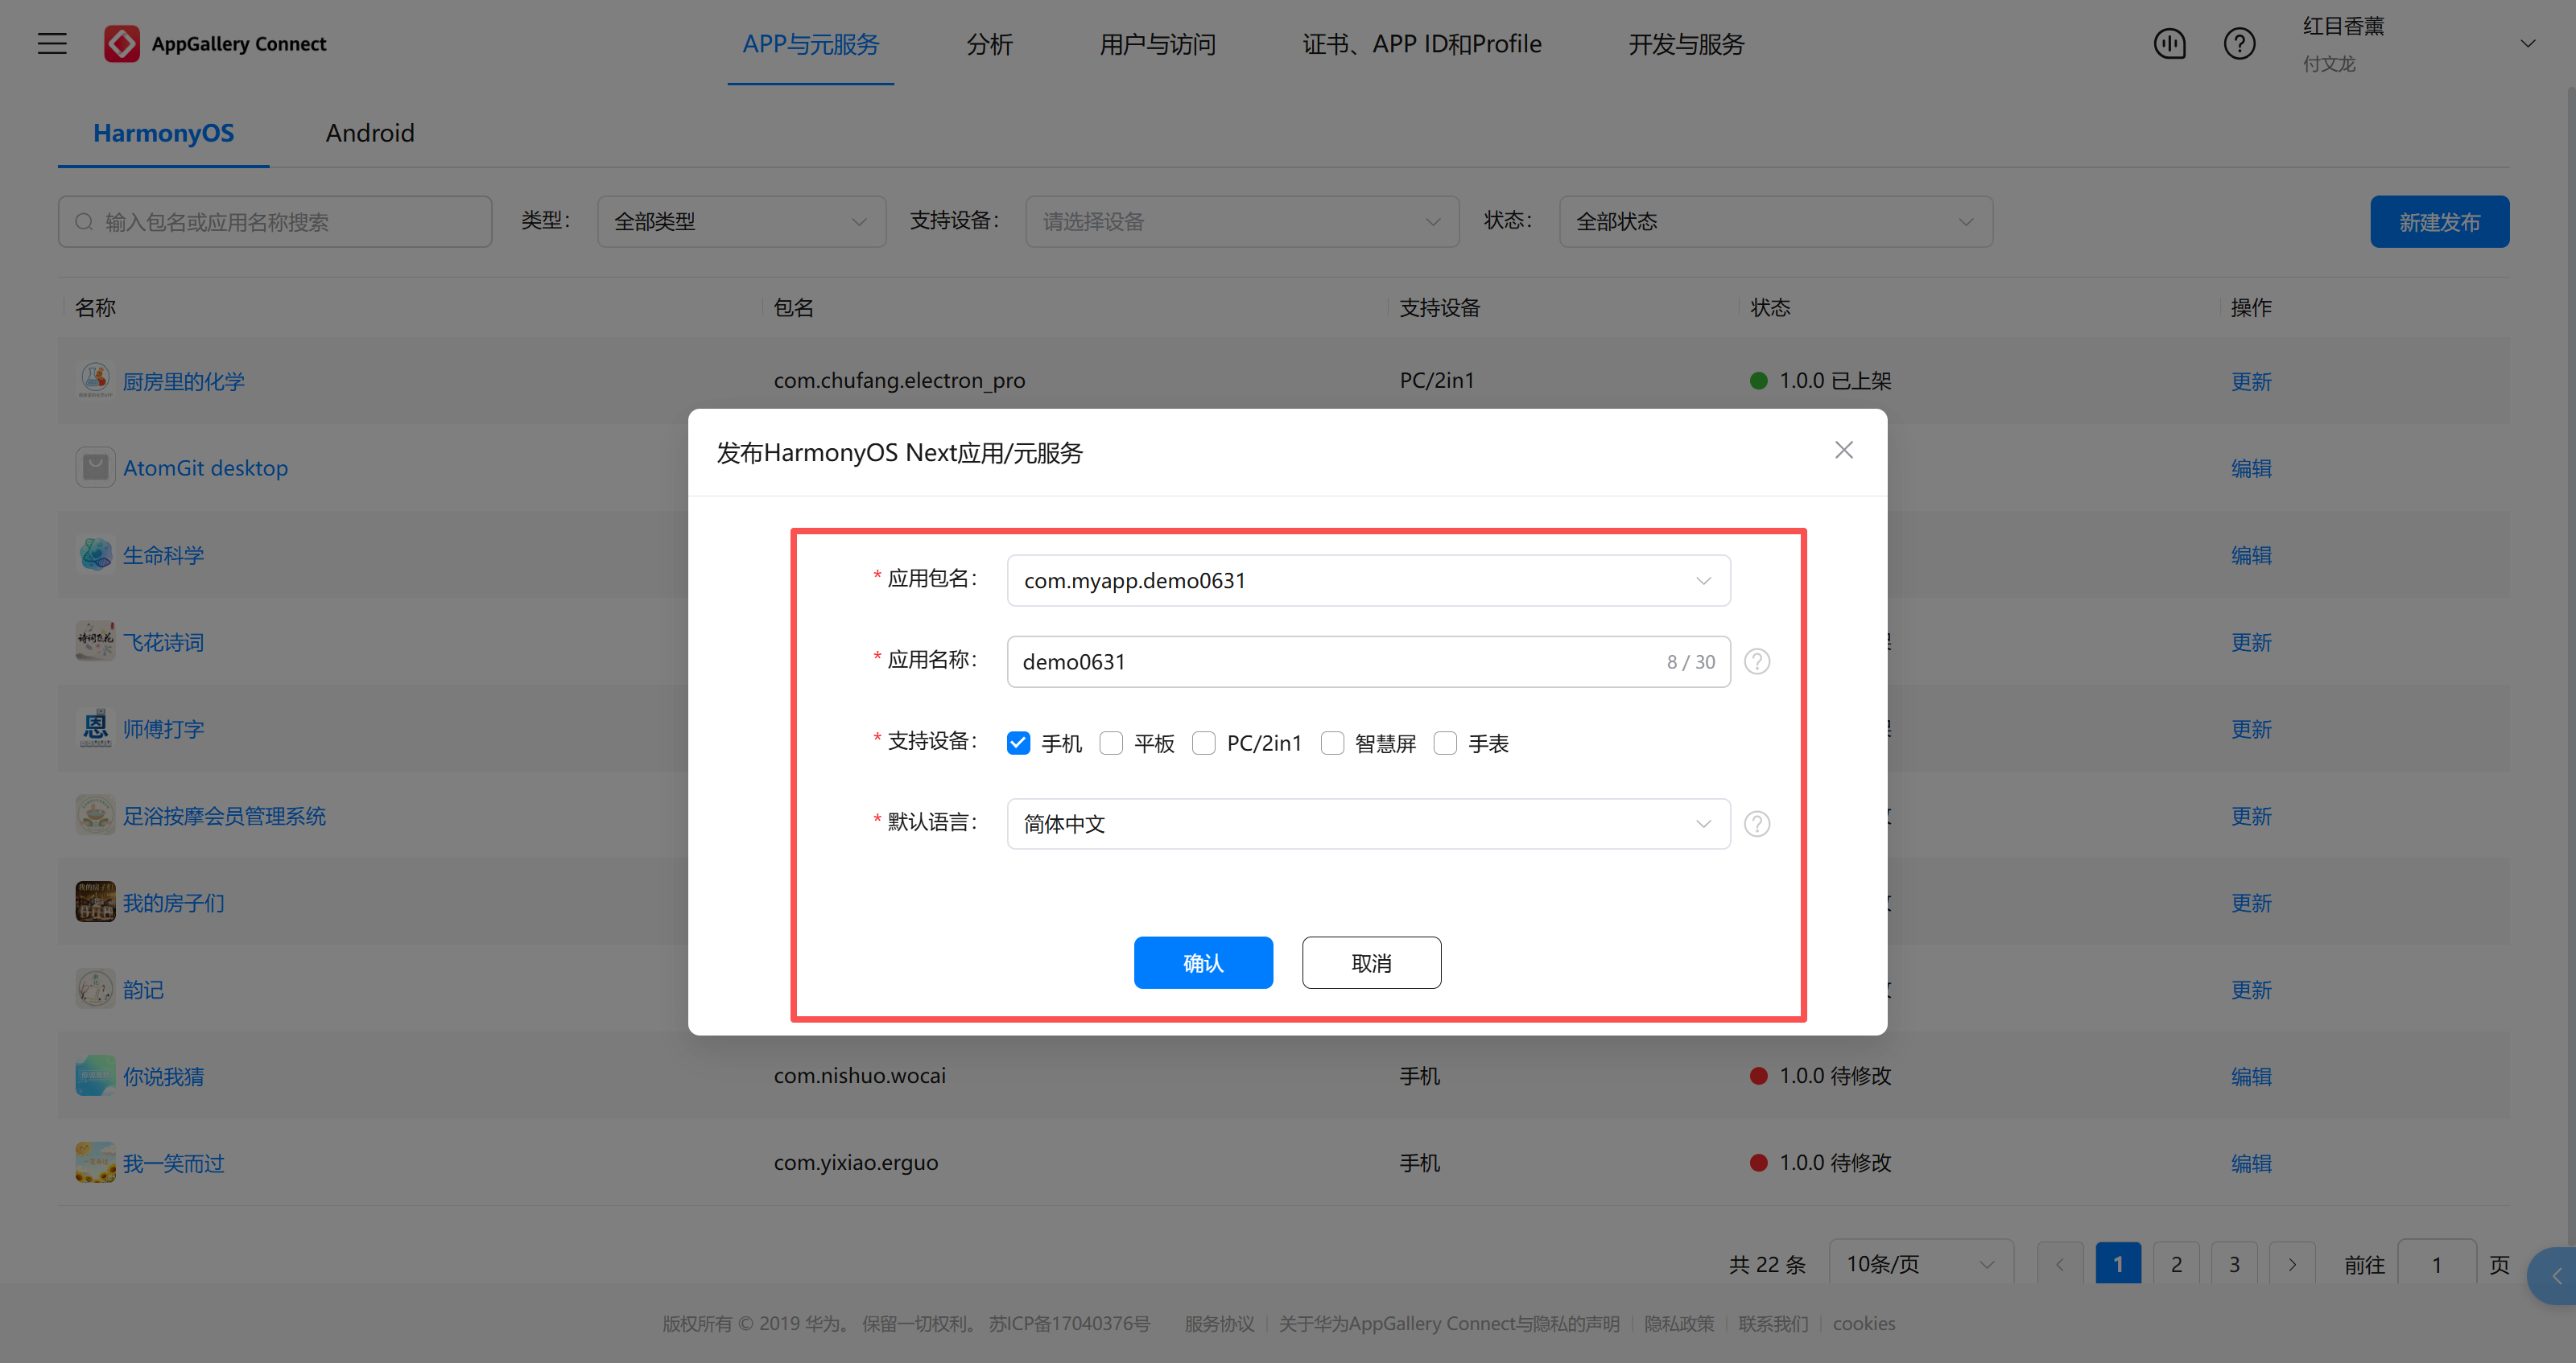The height and width of the screenshot is (1363, 2576).
Task: Click the AtomGit desktop app icon
Action: pyautogui.click(x=95, y=467)
